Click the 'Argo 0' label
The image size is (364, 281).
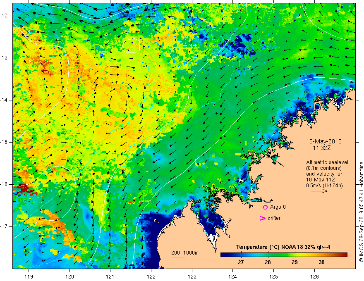[x=278, y=207]
